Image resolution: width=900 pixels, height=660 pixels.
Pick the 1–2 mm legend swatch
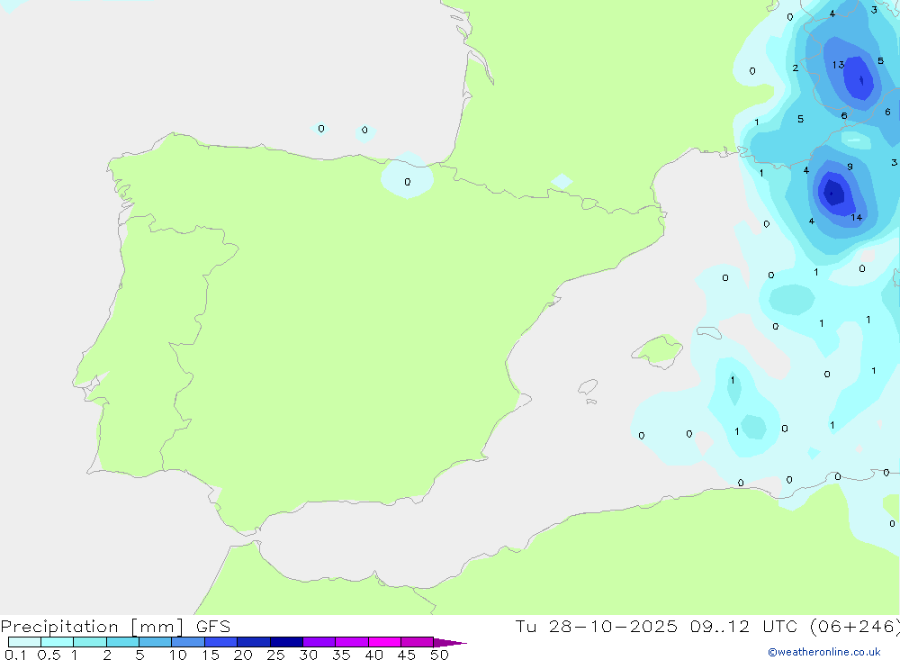click(x=89, y=642)
